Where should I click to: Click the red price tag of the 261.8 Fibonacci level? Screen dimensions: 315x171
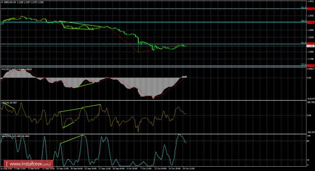coord(311,44)
